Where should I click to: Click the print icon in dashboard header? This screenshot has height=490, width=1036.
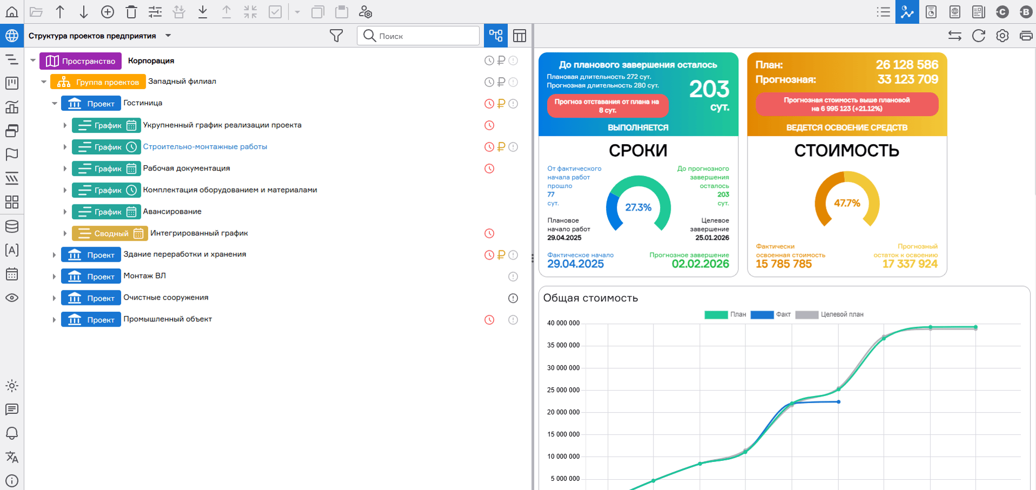[1025, 36]
